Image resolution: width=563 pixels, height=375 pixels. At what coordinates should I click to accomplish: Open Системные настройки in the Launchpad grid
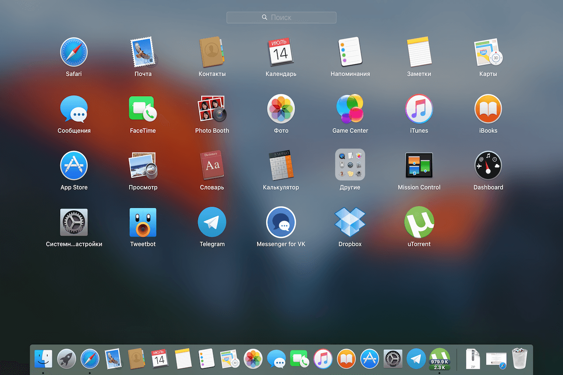point(74,222)
